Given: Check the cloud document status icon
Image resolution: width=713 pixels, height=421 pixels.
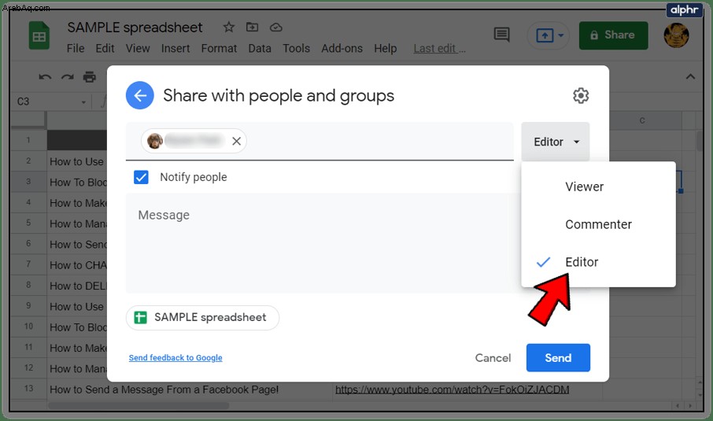Looking at the screenshot, I should (x=276, y=28).
